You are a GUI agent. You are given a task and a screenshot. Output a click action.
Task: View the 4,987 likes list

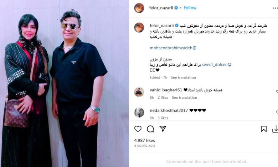click(144, 140)
